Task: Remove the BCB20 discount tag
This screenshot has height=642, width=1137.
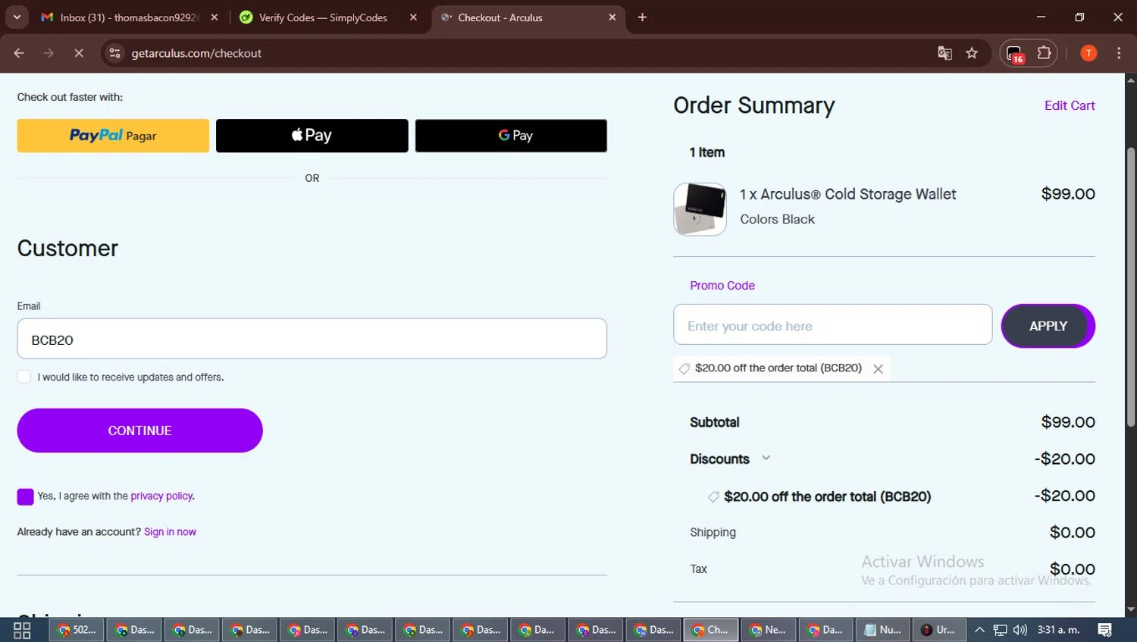Action: (x=878, y=369)
